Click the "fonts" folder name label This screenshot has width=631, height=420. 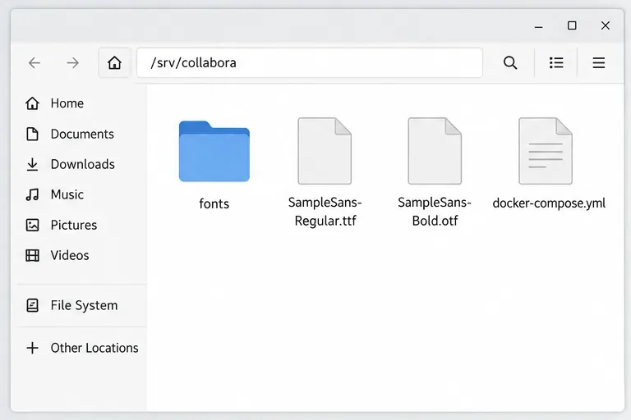[214, 203]
